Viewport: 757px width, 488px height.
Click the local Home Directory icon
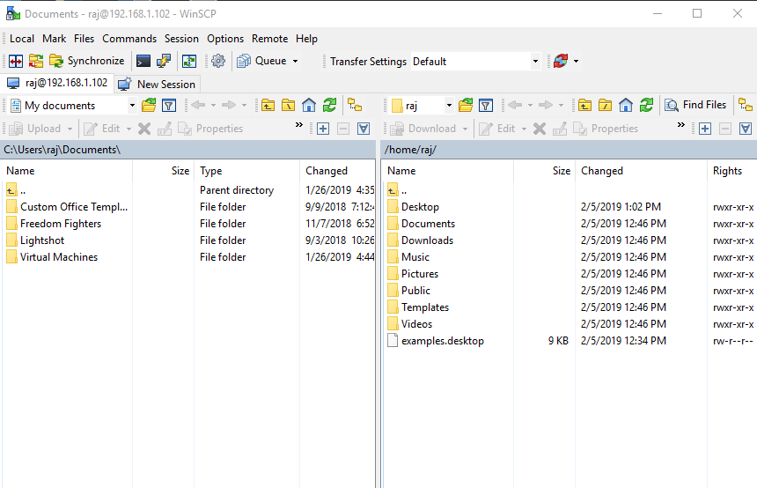pos(309,106)
